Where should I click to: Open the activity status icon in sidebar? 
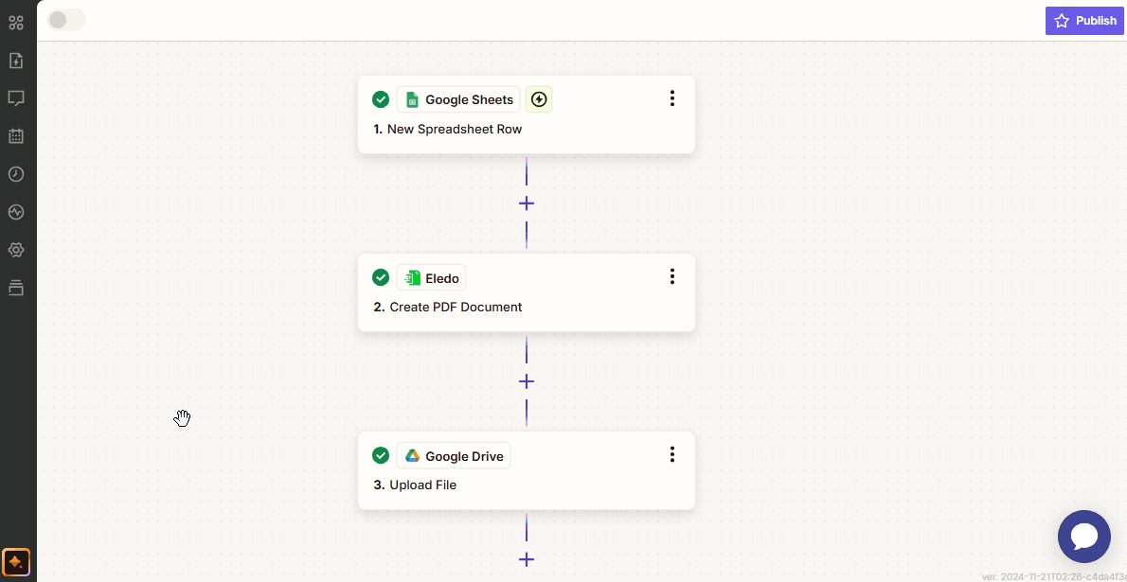click(16, 212)
